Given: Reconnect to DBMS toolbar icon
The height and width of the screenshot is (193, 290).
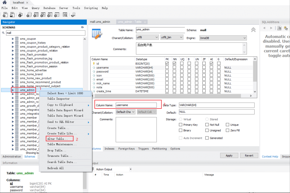Looking at the screenshot, I should tap(73, 15).
